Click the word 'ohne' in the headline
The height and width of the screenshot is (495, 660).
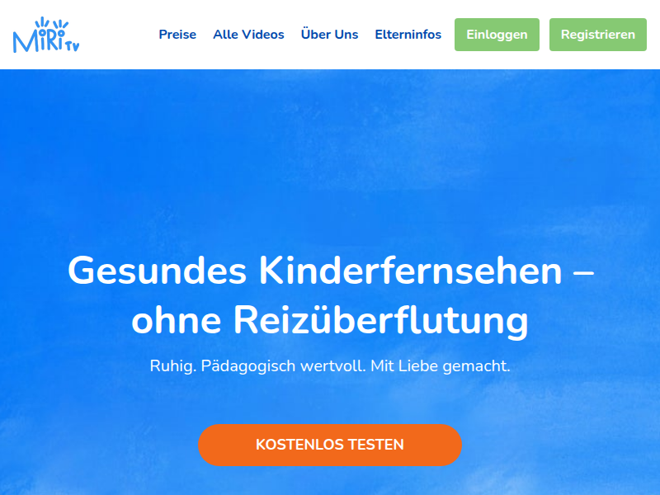coord(177,321)
